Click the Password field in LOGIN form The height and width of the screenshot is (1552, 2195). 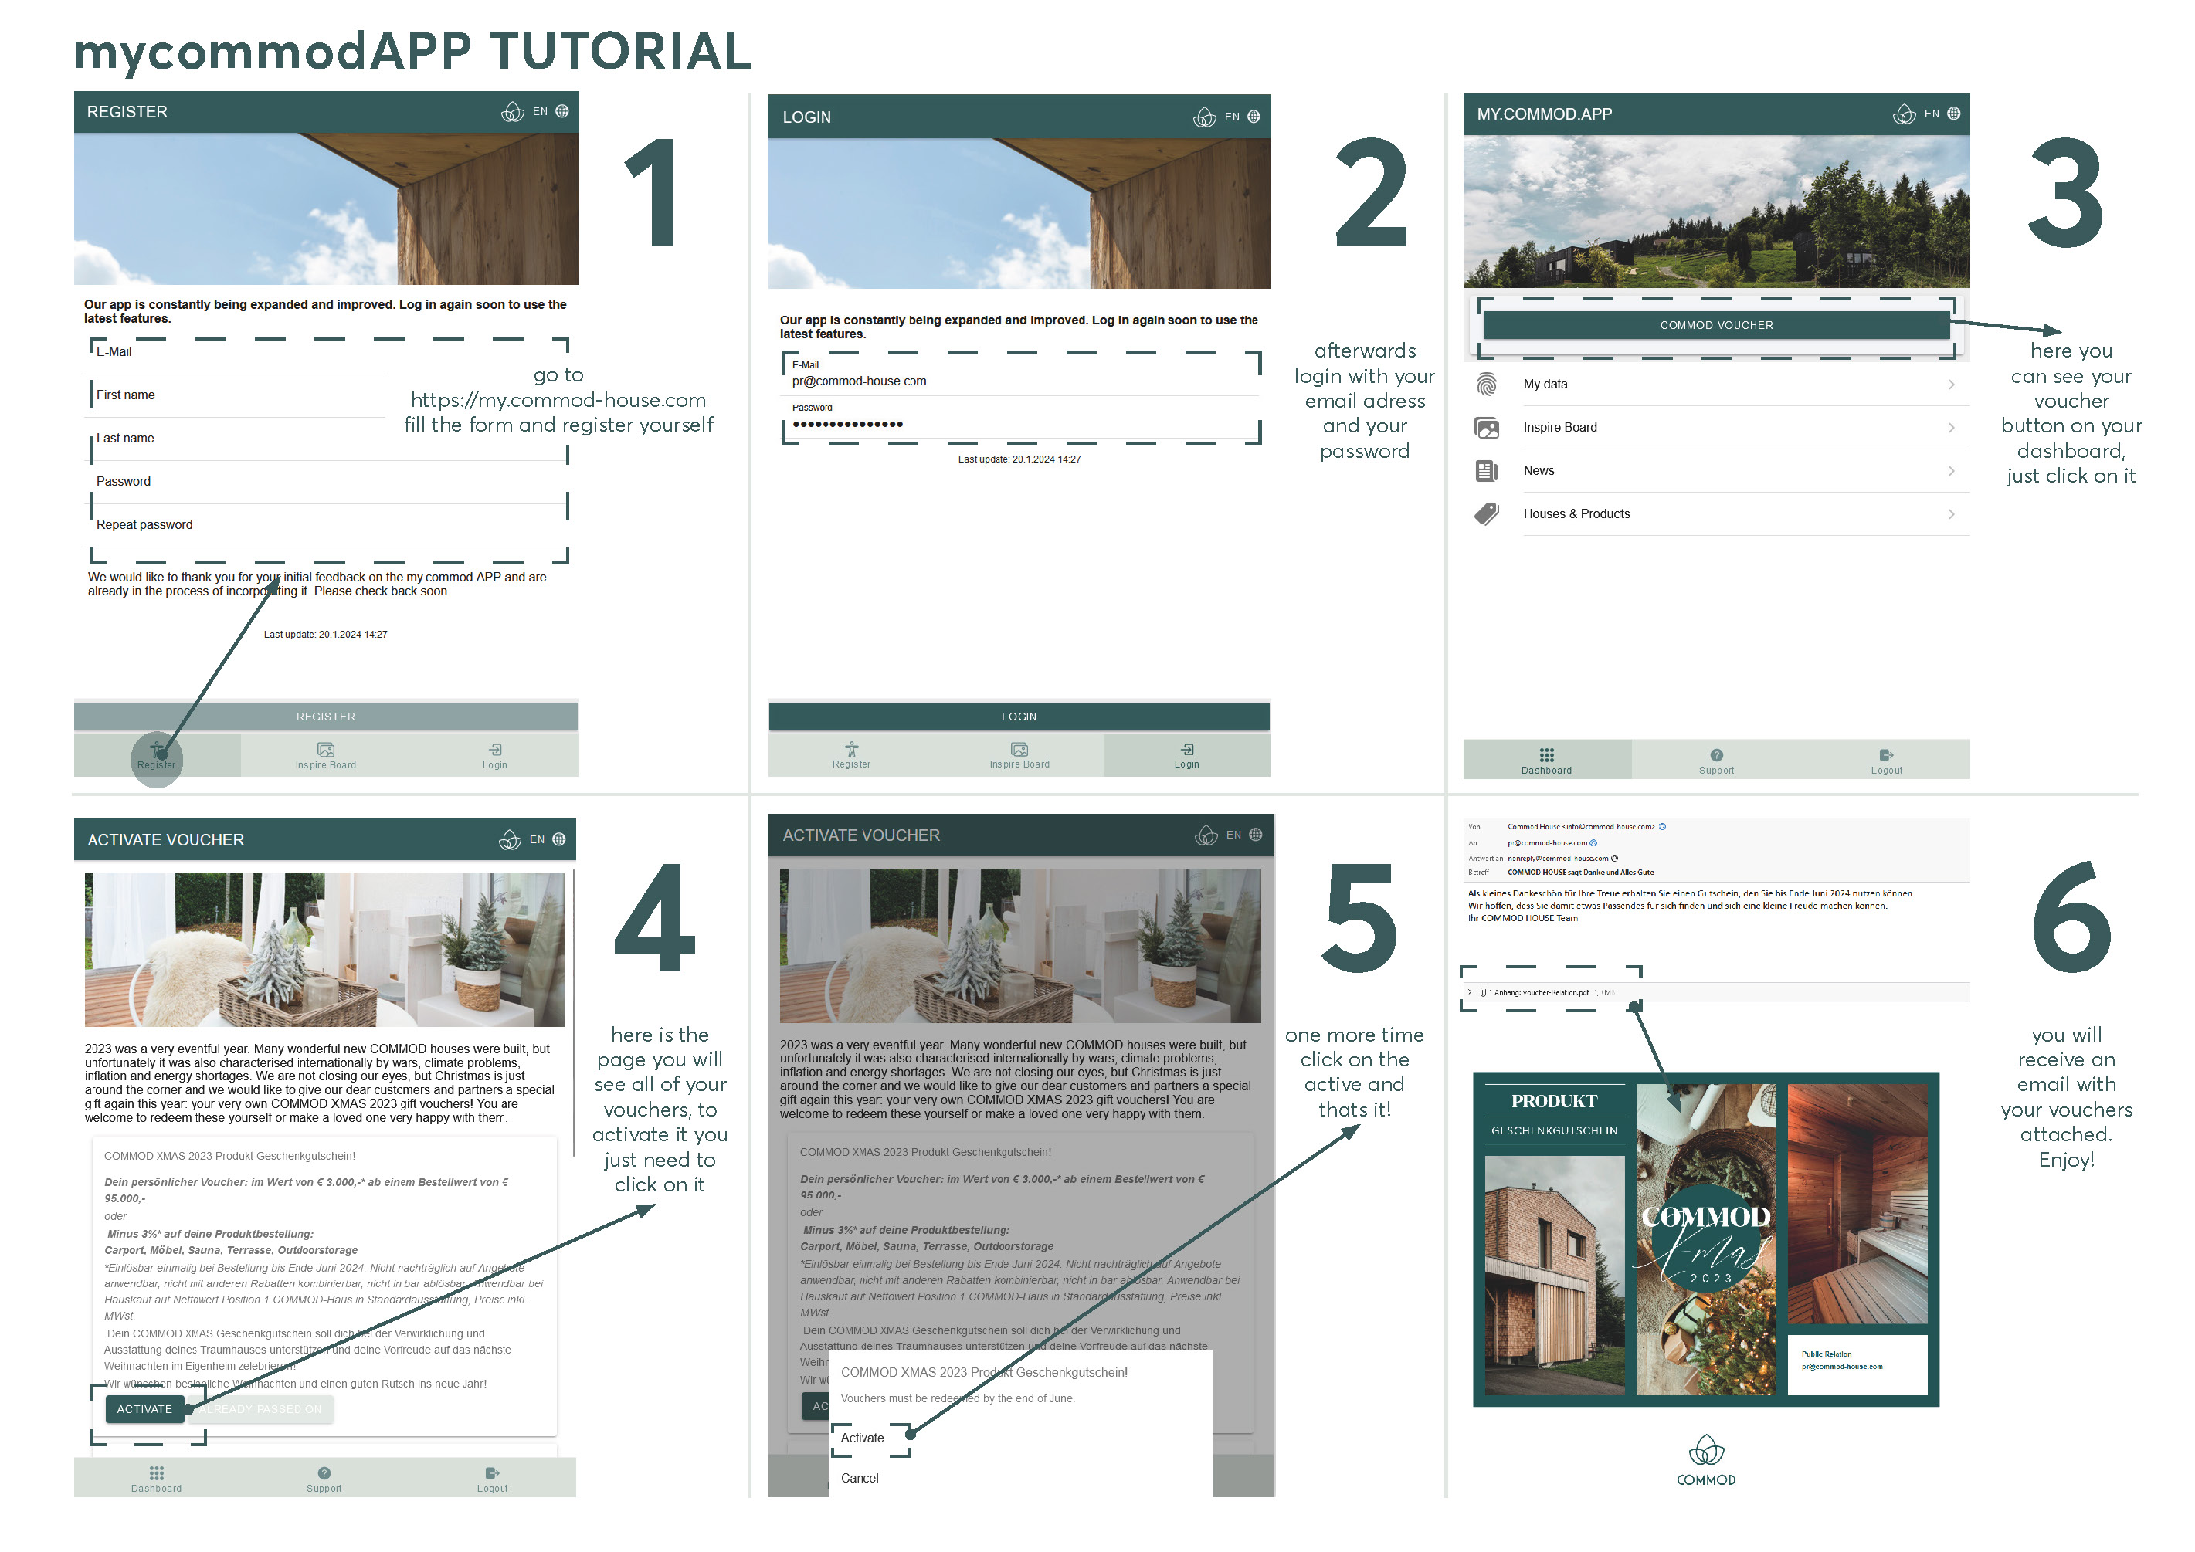tap(1021, 418)
